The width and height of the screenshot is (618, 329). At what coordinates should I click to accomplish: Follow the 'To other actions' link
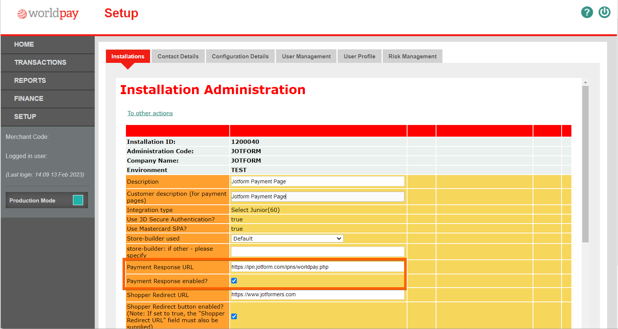click(150, 113)
